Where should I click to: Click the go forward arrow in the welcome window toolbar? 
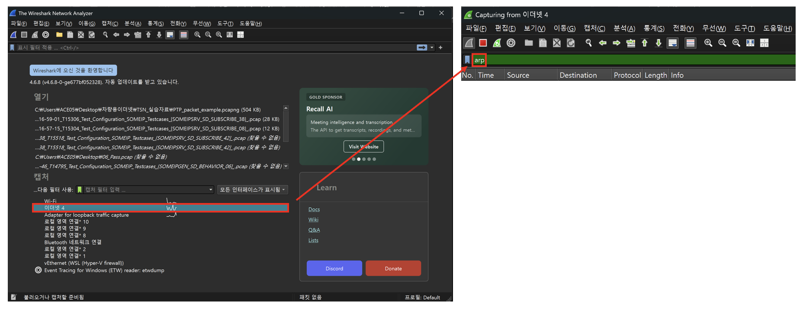click(x=127, y=35)
